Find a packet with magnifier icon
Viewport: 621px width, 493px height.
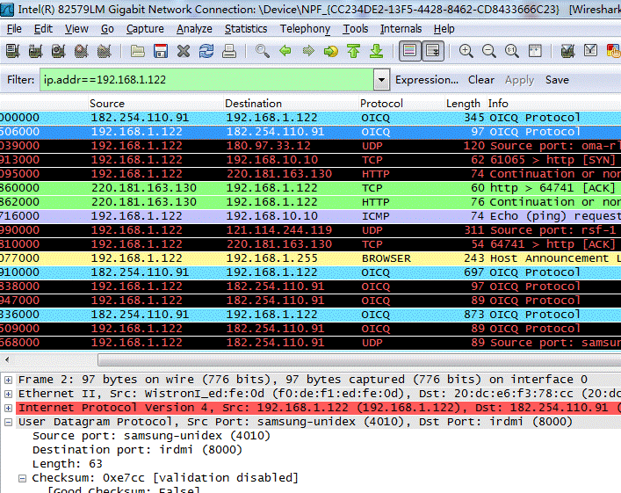point(262,51)
